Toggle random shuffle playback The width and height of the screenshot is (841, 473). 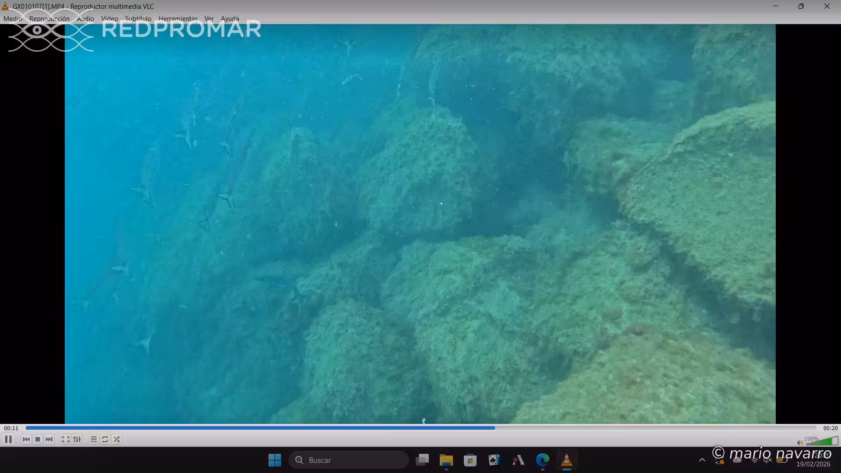tap(117, 439)
